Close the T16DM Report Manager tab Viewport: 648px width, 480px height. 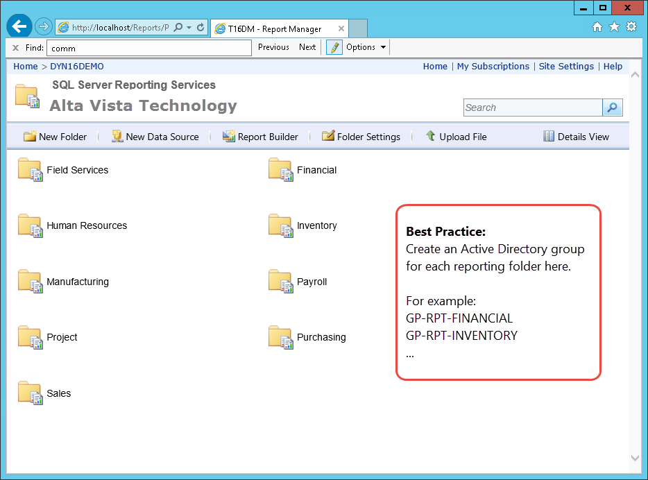(x=341, y=28)
